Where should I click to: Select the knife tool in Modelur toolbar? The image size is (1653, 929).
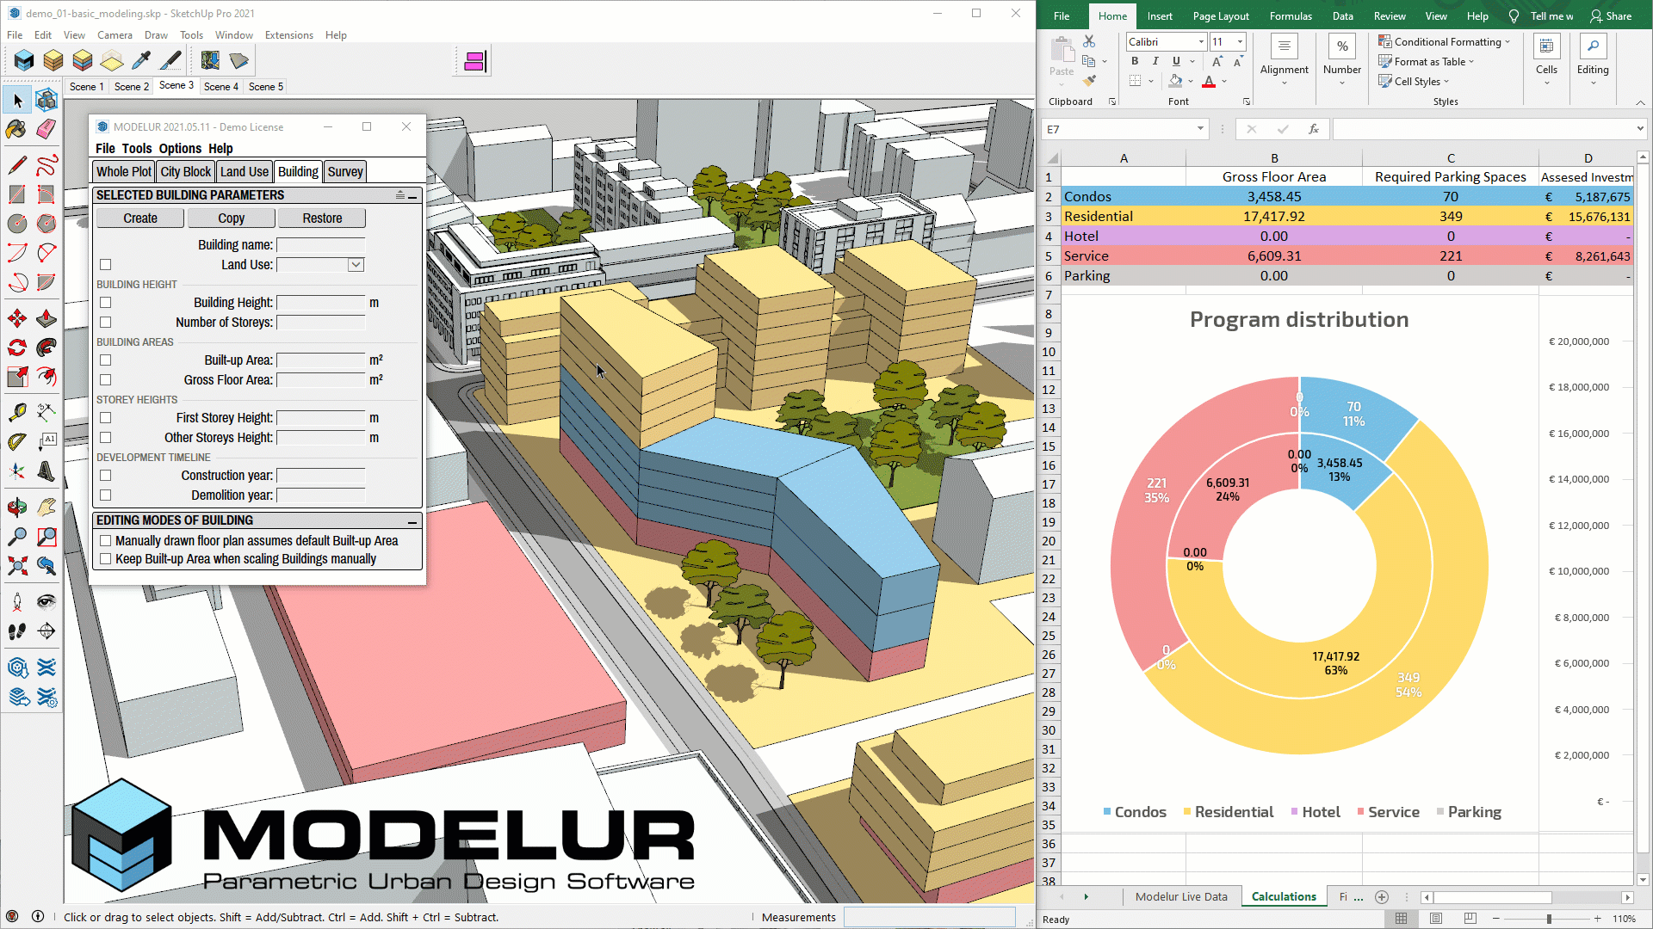pyautogui.click(x=170, y=60)
